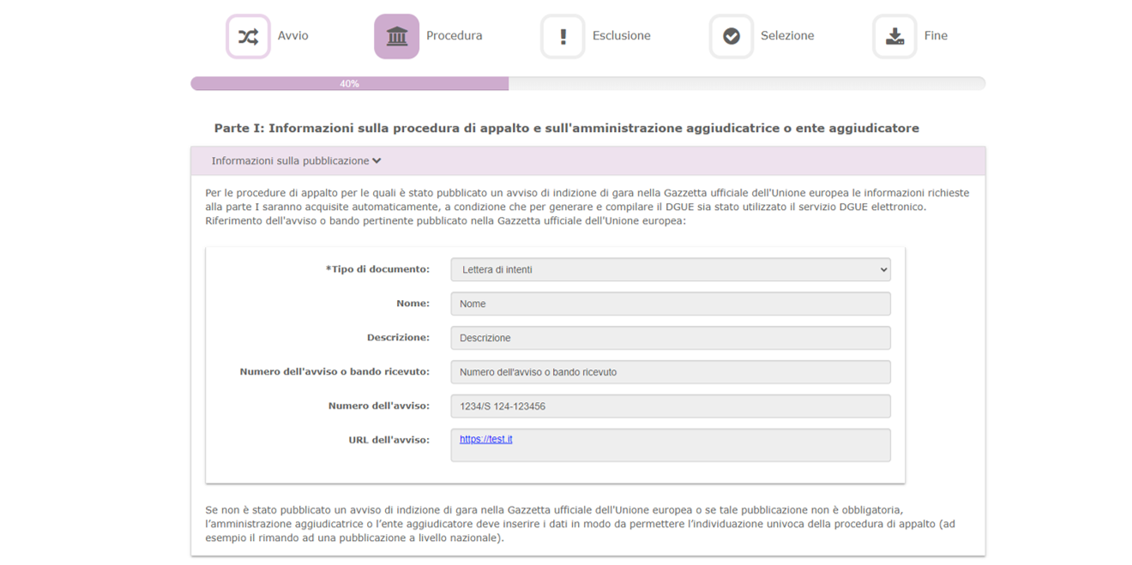The image size is (1132, 565).
Task: Select the Numero dell'avviso o bando ricevuto field
Action: [x=670, y=372]
